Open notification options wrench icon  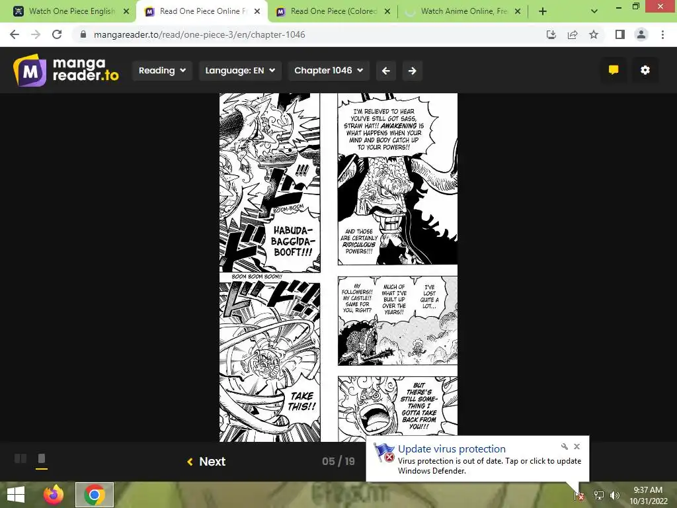pos(565,446)
